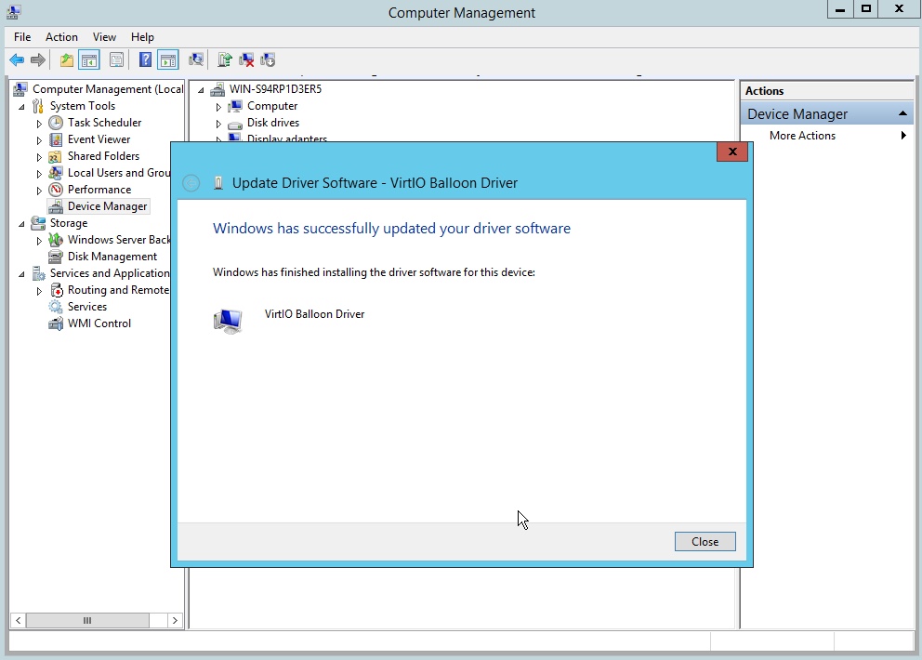Click the Up One Level folder icon
Screen dimensions: 922x660
pos(66,59)
